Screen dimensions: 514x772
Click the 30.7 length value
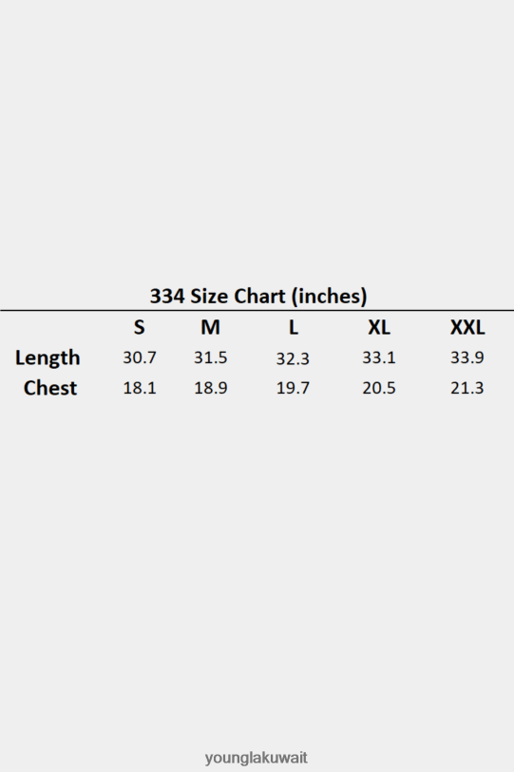[x=140, y=357]
